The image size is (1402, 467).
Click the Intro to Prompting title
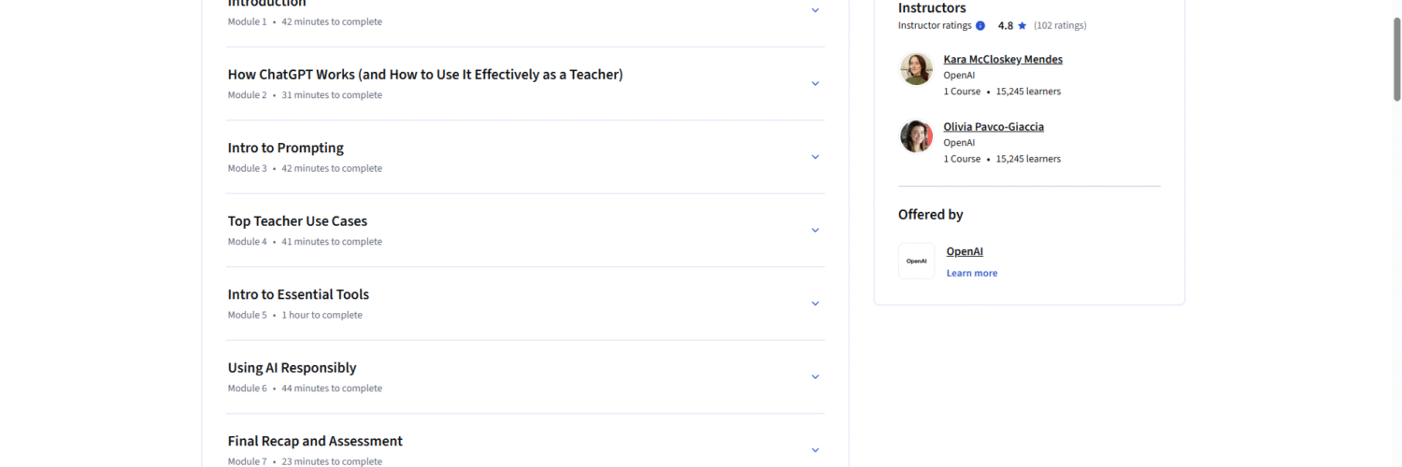(x=285, y=148)
